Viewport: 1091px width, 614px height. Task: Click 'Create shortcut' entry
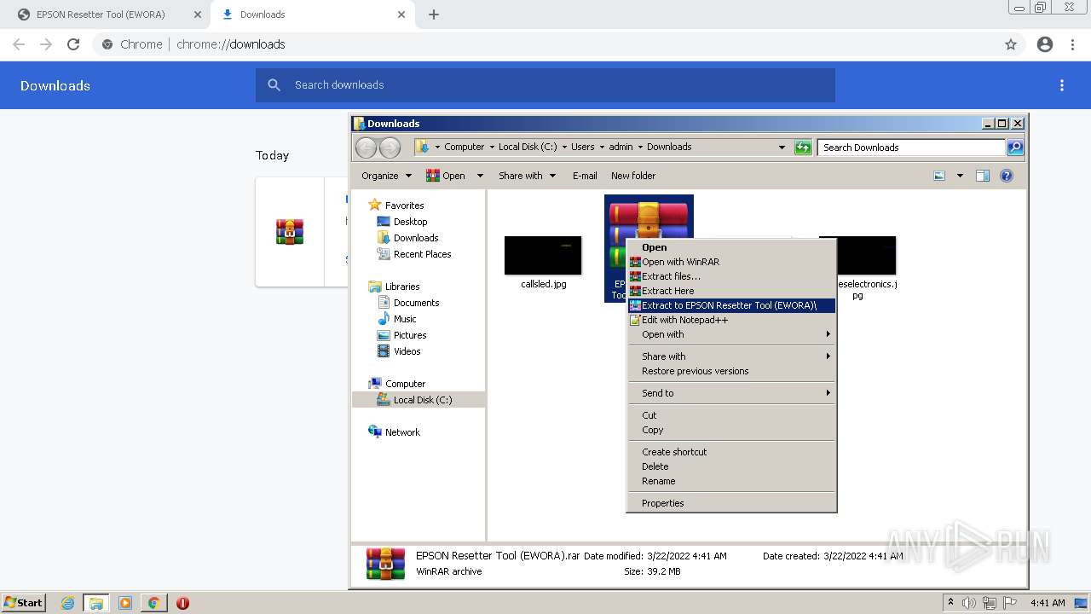[731, 452]
